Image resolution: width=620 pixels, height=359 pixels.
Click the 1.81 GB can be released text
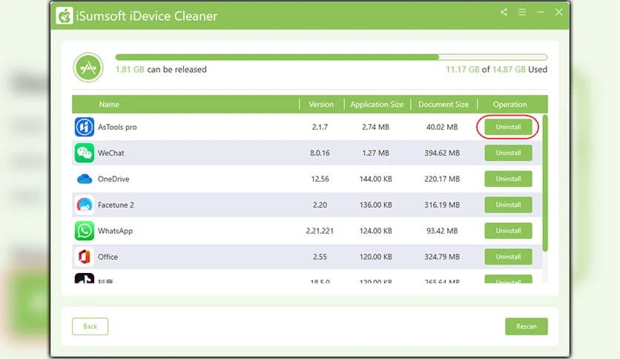(x=161, y=70)
